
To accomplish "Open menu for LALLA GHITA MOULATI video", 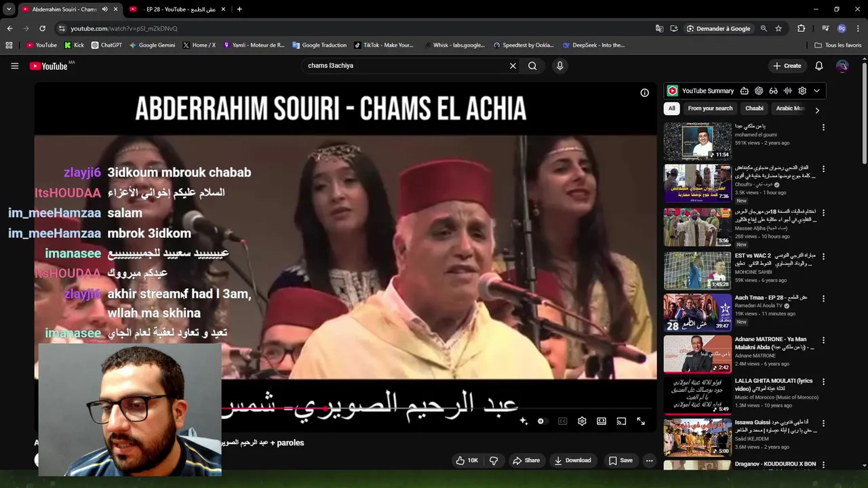I will [823, 382].
